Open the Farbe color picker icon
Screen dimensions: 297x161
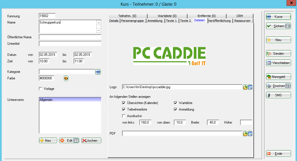pos(66,78)
